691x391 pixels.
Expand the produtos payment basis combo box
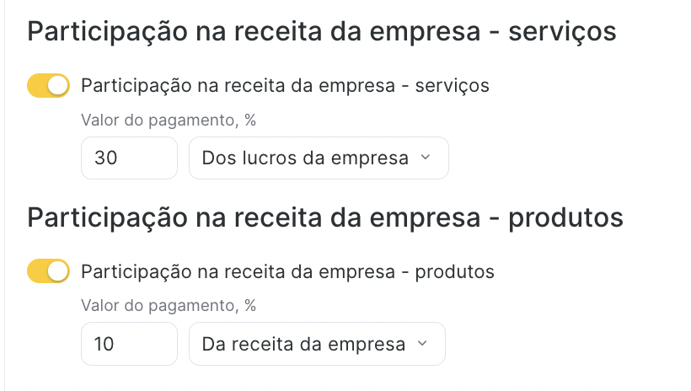click(318, 344)
